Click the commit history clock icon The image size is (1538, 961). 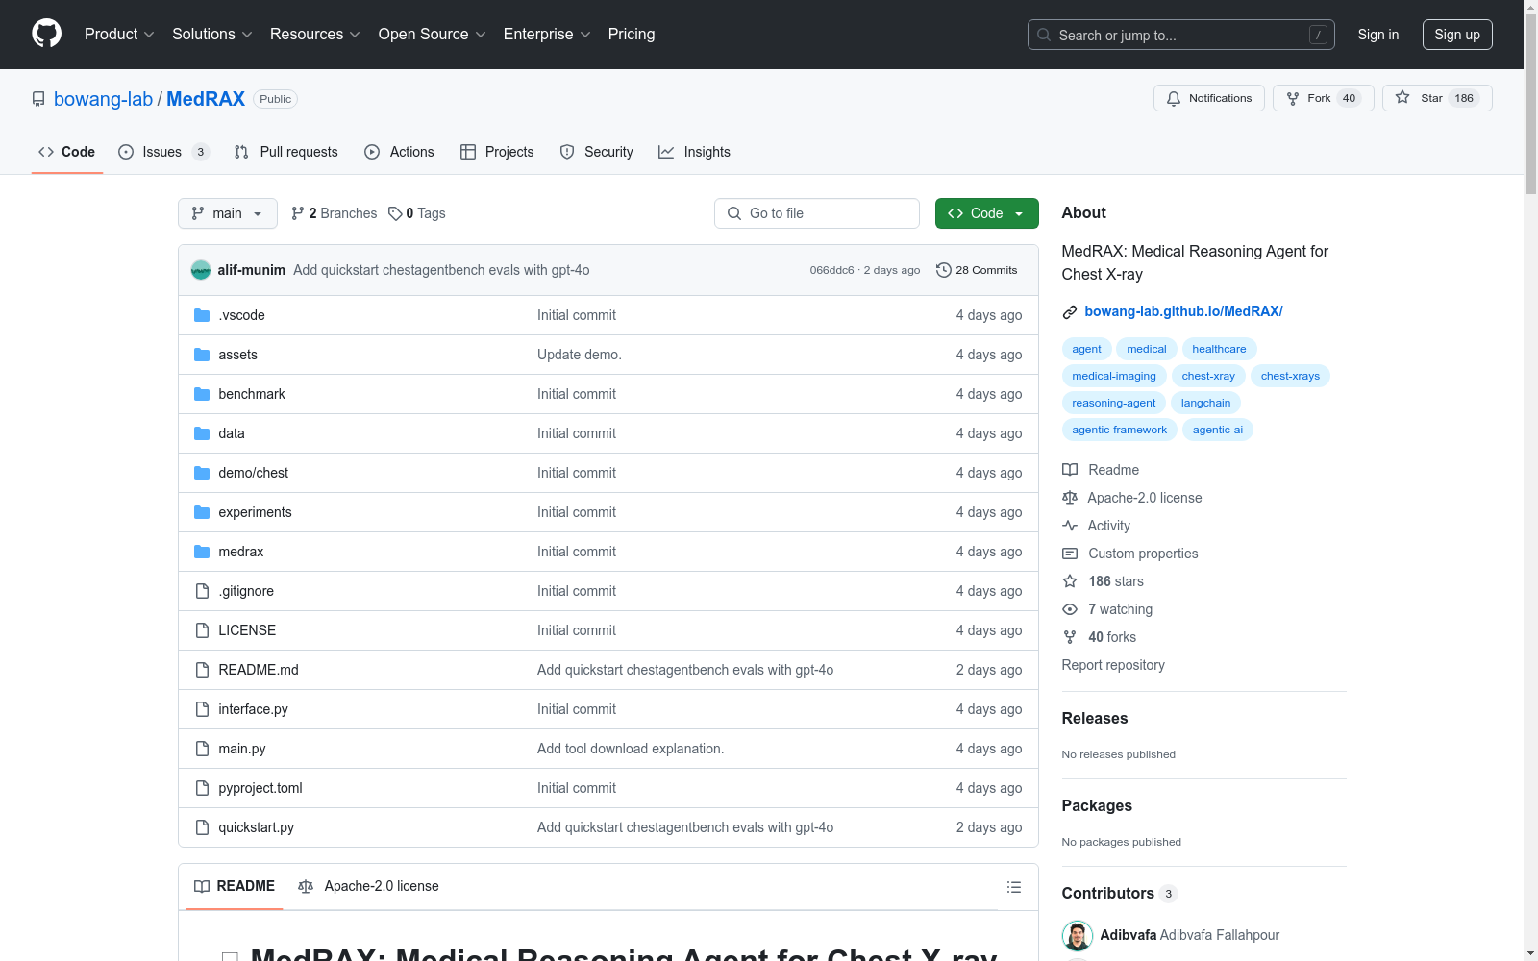944,270
